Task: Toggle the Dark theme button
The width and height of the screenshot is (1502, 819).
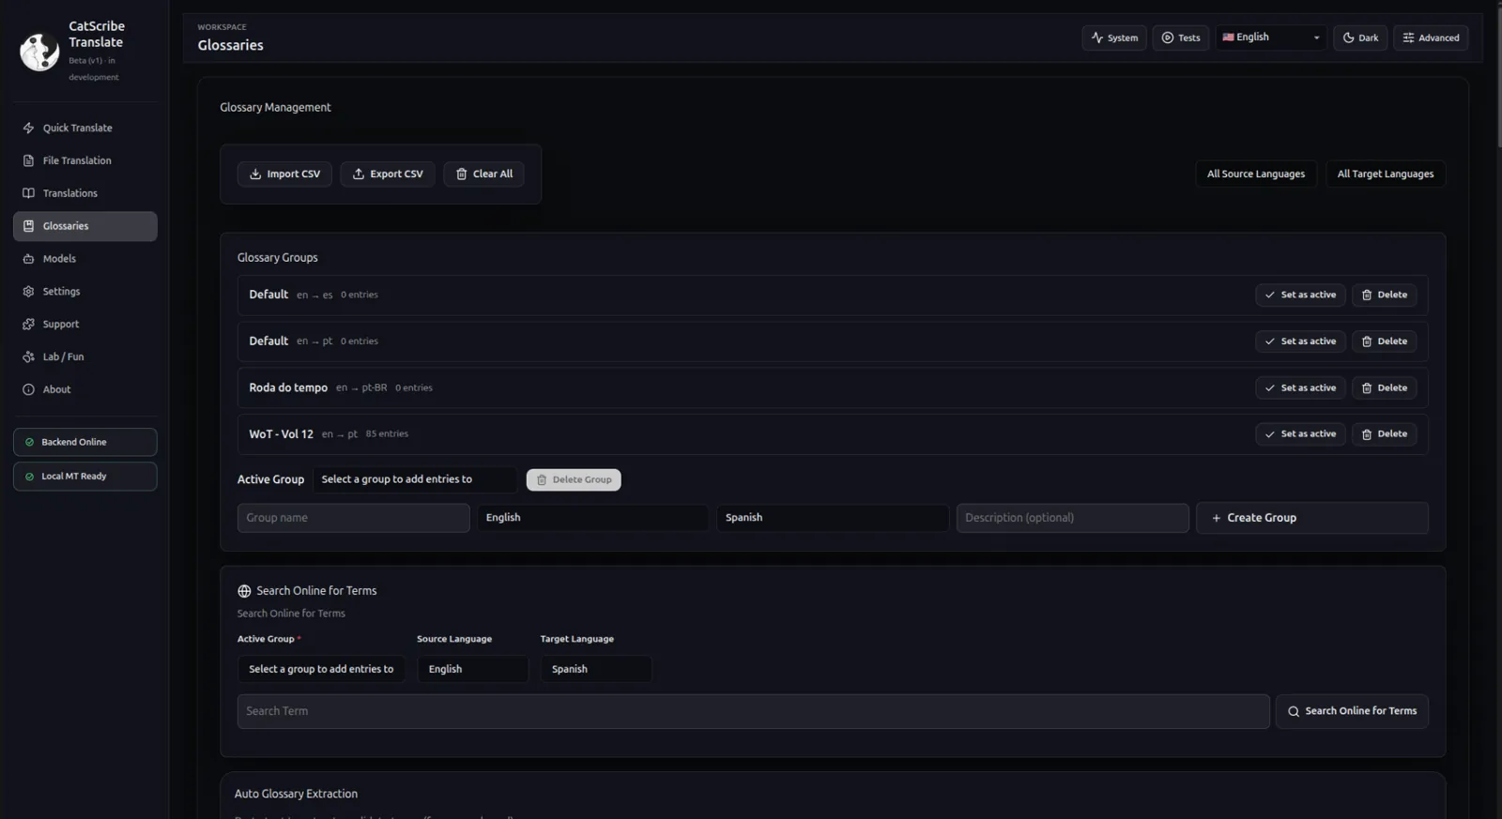Action: [1359, 38]
